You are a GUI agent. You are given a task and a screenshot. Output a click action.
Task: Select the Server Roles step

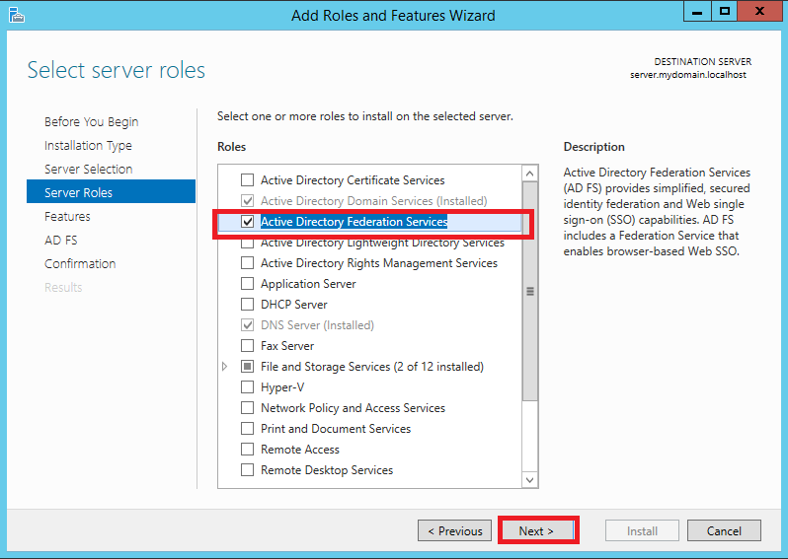tap(111, 192)
